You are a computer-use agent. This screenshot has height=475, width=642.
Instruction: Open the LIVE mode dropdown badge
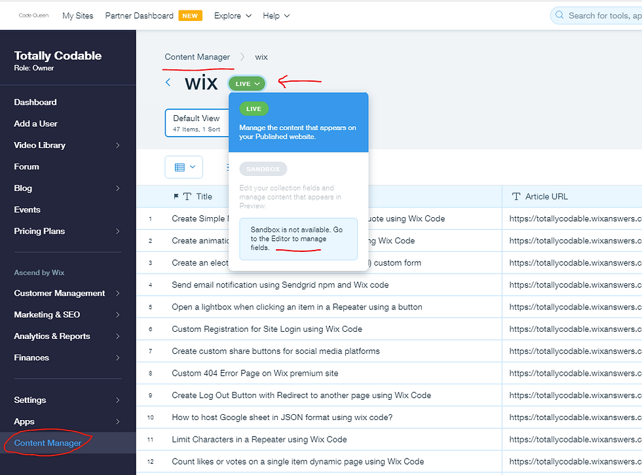248,84
